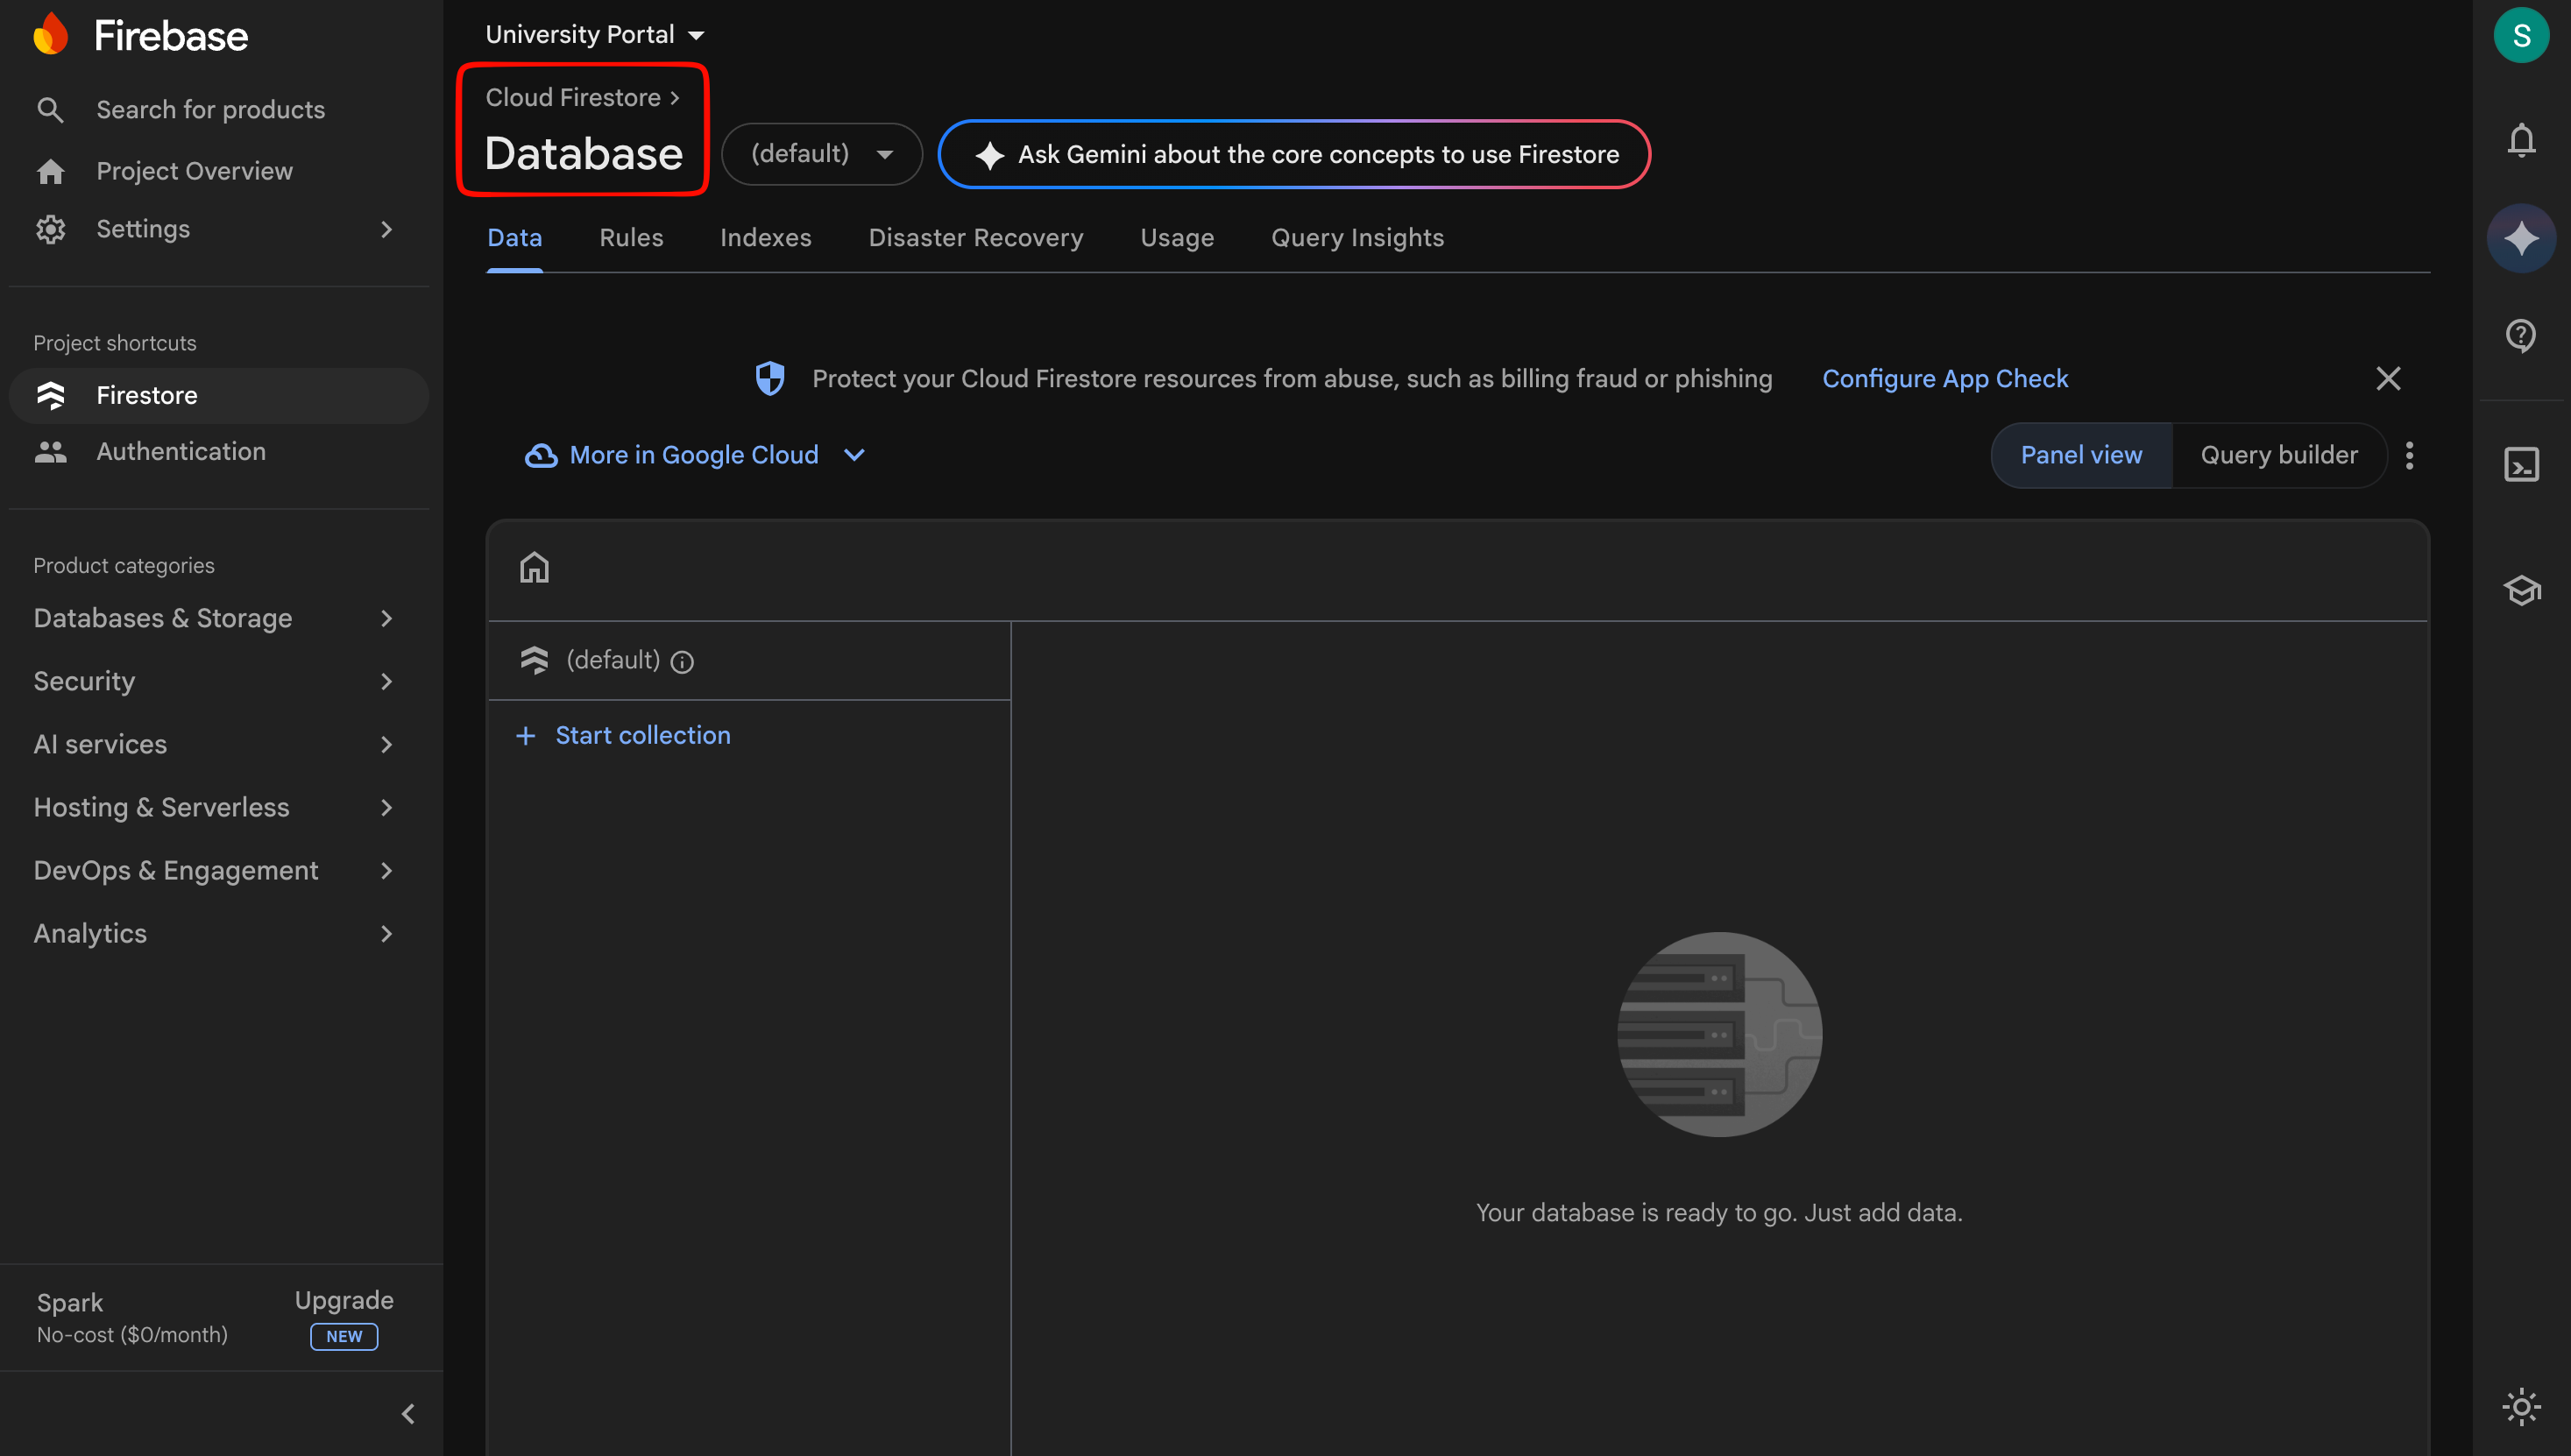Open the Query Insights tab
The image size is (2571, 1456).
point(1357,238)
